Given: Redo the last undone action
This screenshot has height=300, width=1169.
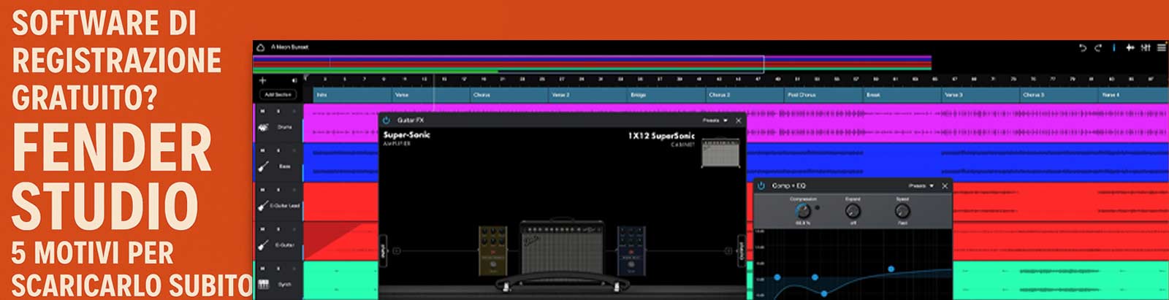Looking at the screenshot, I should pos(1097,47).
